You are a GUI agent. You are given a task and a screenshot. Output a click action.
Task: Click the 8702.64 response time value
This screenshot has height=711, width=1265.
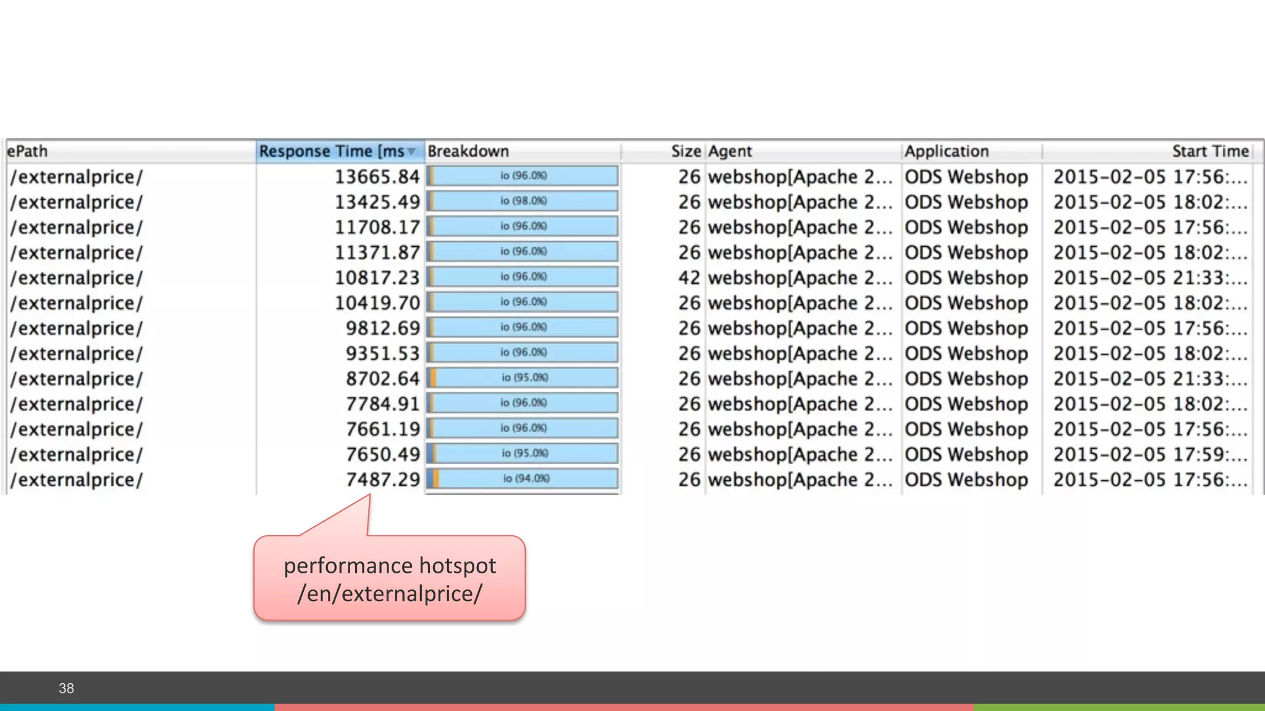[383, 378]
